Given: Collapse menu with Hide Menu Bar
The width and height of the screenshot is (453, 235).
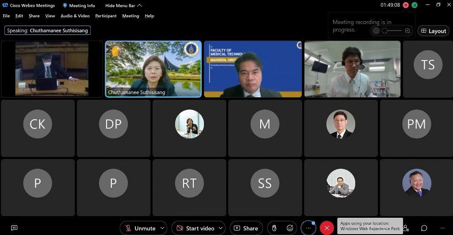Looking at the screenshot, I should (x=124, y=5).
